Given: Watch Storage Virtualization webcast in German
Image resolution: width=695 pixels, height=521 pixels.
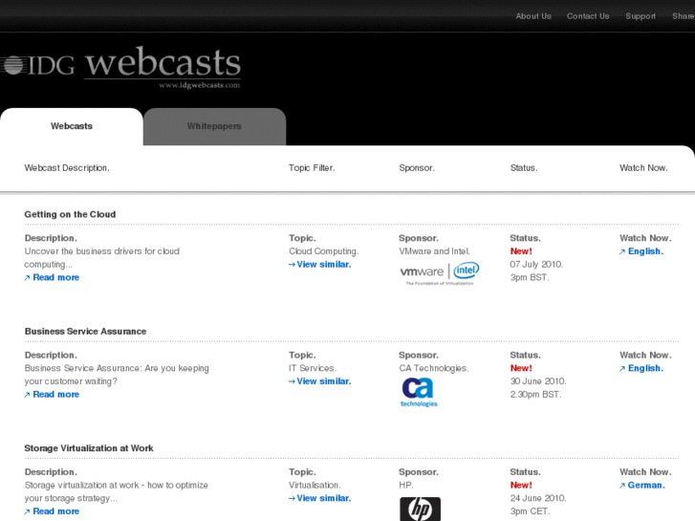Looking at the screenshot, I should pos(641,485).
